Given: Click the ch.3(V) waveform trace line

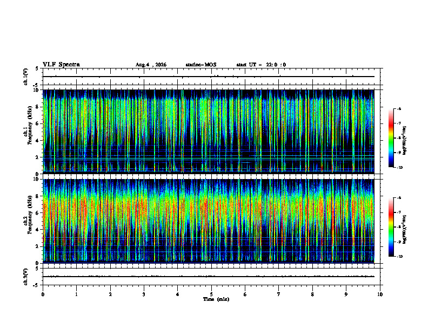Looking at the screenshot, I should [209, 277].
